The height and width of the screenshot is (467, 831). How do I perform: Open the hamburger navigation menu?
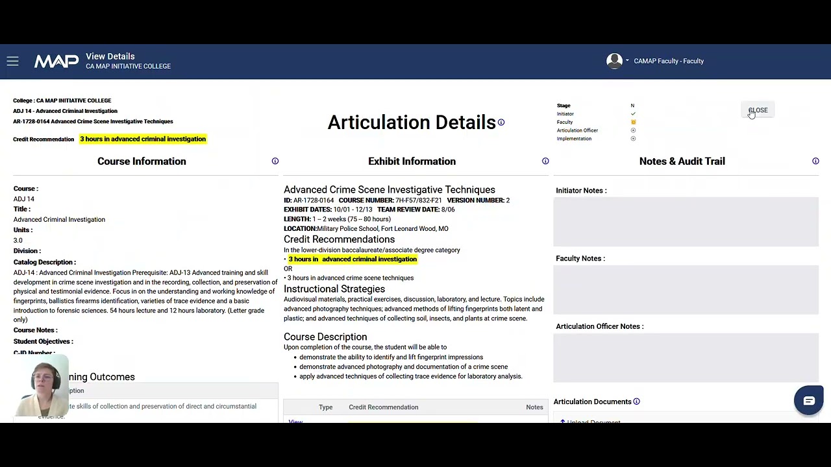point(12,61)
